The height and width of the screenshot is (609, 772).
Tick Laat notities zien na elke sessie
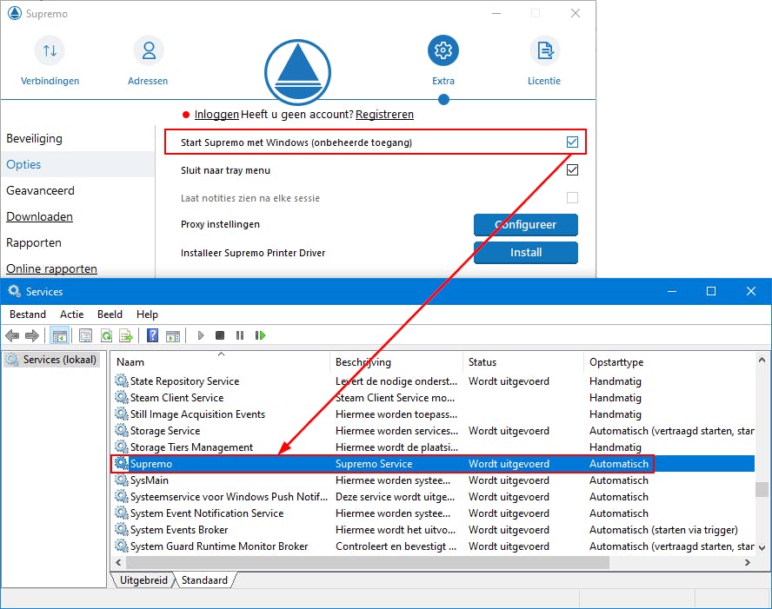coord(572,198)
